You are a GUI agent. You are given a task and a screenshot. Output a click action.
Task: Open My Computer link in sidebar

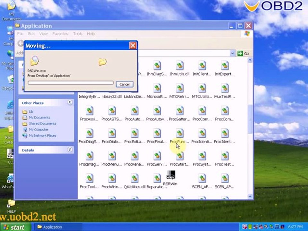[38, 130]
